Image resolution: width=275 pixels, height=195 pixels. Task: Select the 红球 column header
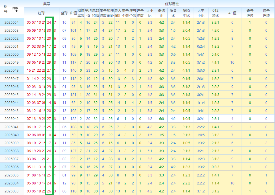coord(41,13)
